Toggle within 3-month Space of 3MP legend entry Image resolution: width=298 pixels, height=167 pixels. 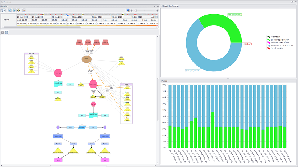point(280,45)
